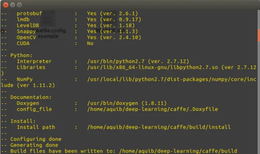Click the 'CUDA' label
The width and height of the screenshot is (260, 154).
point(23,43)
